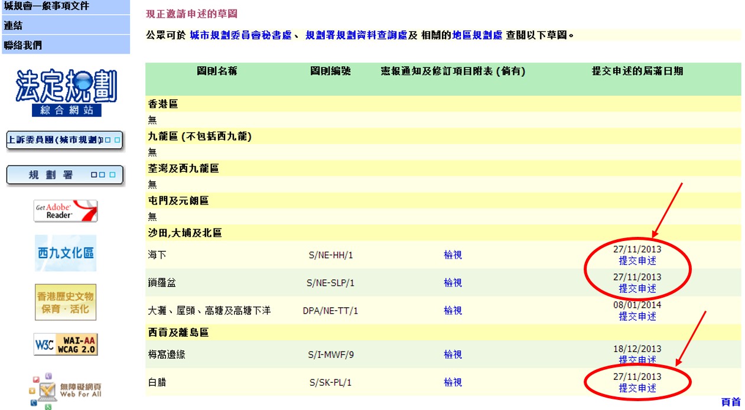Open the 規劃署規劃資料查詢處 link
Viewport: 745px width, 410px height.
click(356, 35)
